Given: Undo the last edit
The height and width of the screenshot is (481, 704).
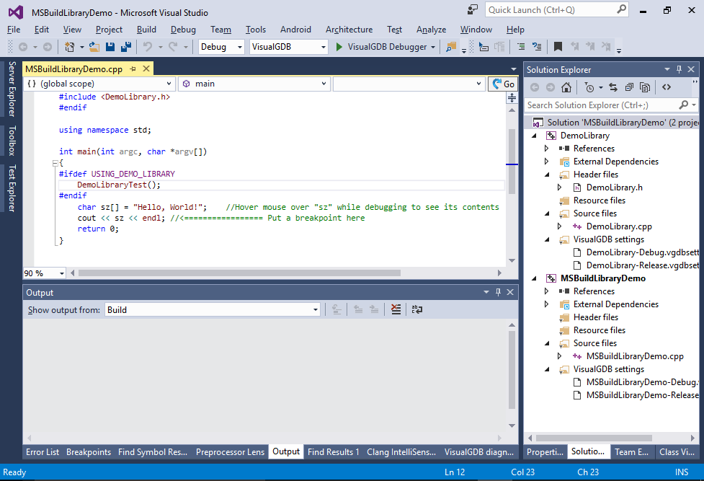Looking at the screenshot, I should click(x=148, y=47).
